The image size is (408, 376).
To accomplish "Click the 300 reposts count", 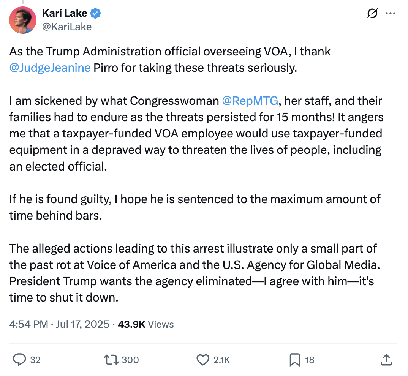I will click(130, 360).
